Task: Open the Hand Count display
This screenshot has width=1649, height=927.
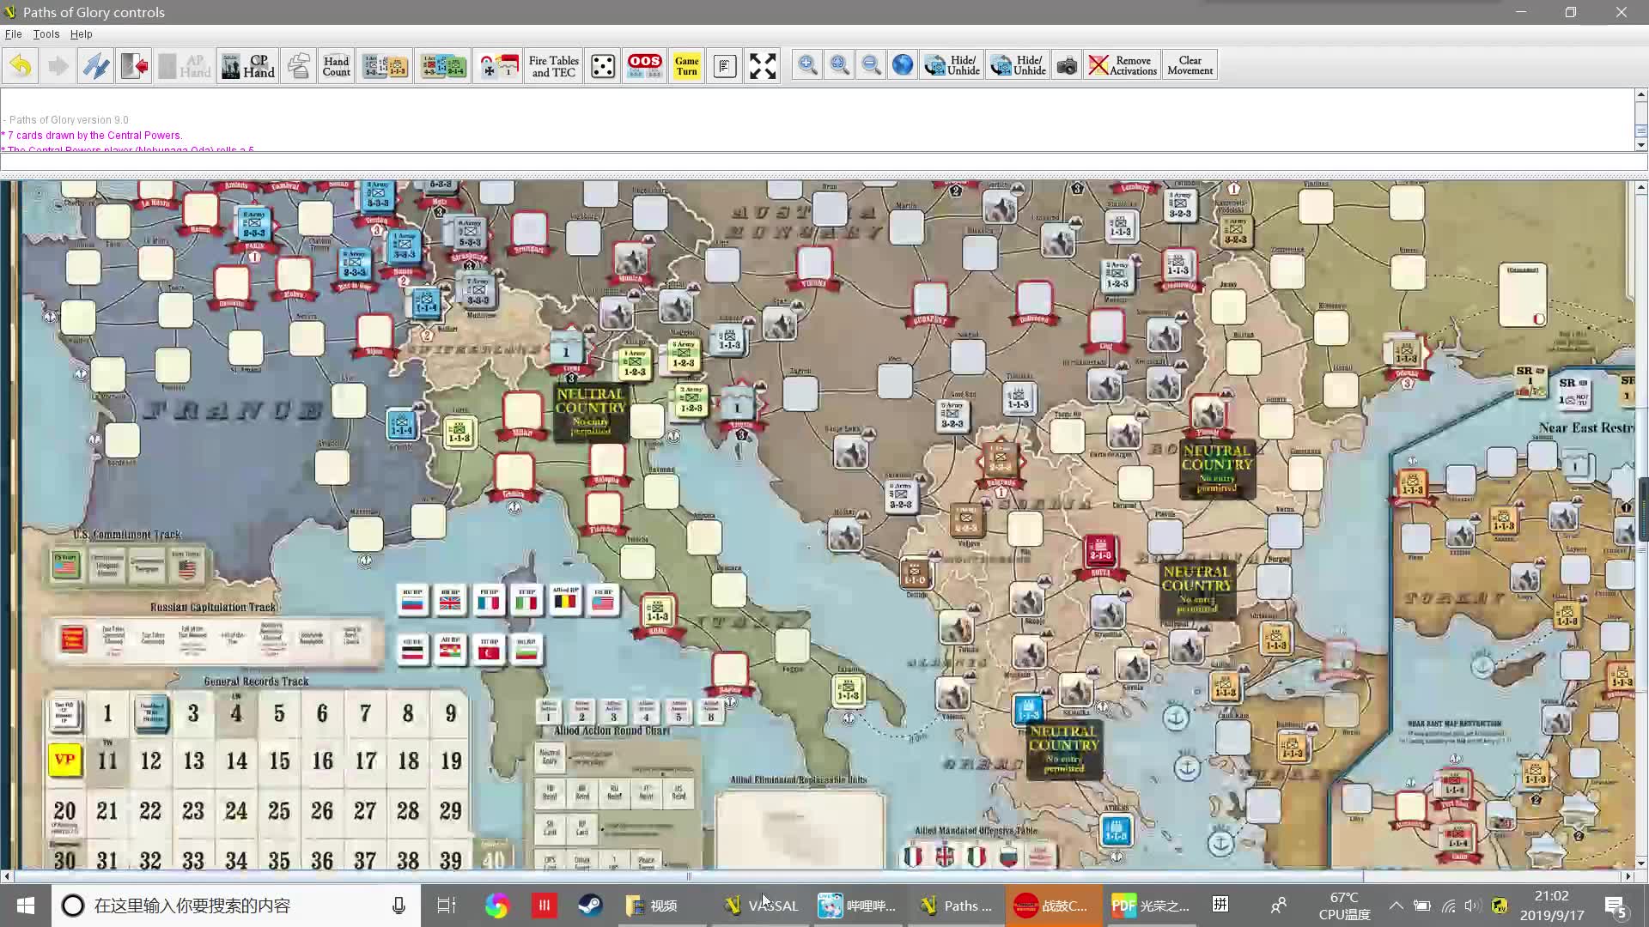Action: 336,66
